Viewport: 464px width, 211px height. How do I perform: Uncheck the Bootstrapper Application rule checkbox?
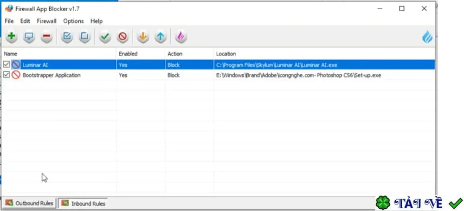point(6,75)
